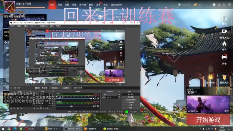Click the headset icon above 推荐关注

(224, 18)
